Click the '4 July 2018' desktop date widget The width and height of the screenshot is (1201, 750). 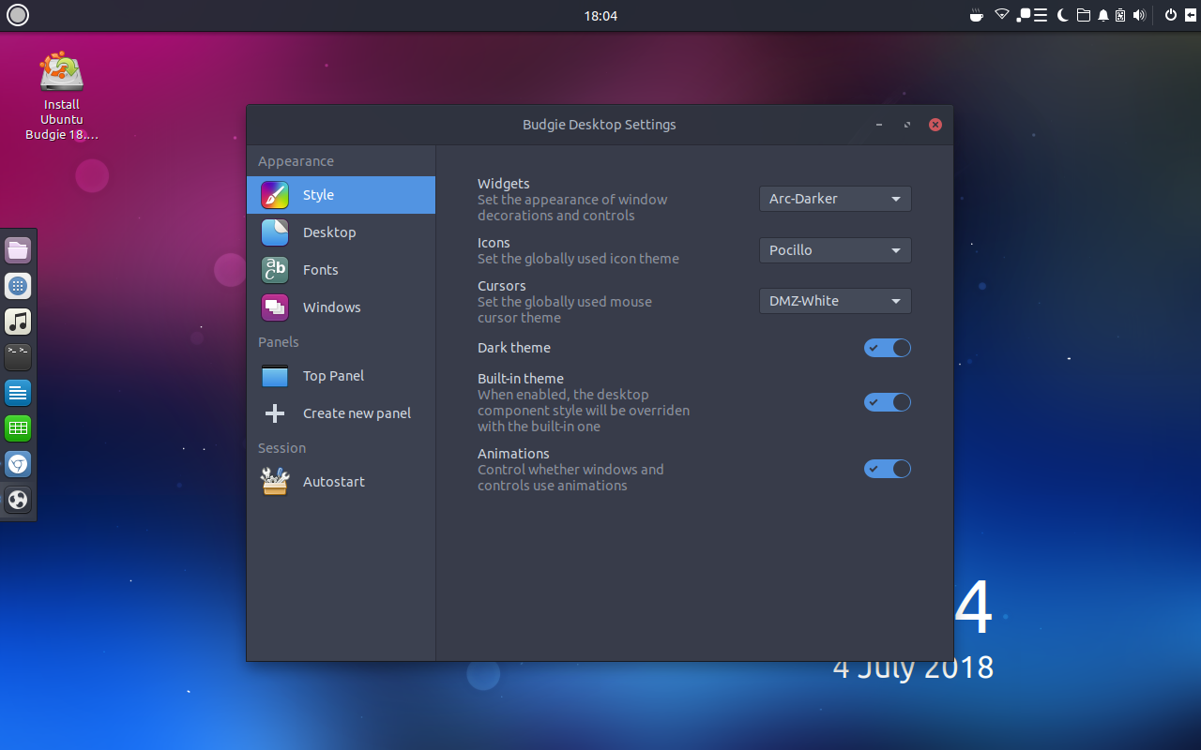913,667
